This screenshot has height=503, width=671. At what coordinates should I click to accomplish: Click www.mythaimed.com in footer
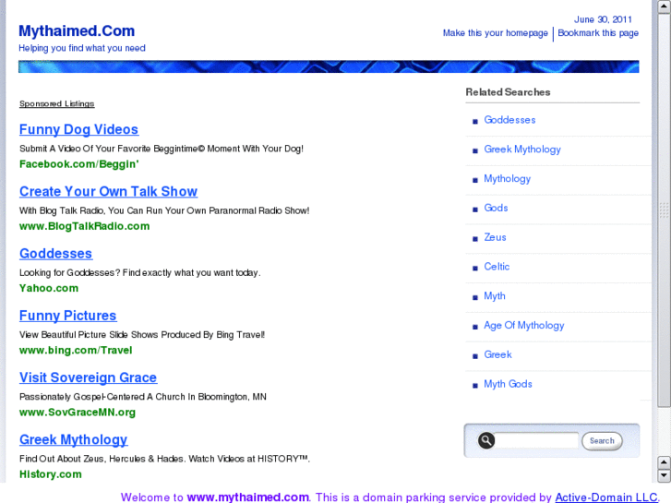pyautogui.click(x=247, y=497)
